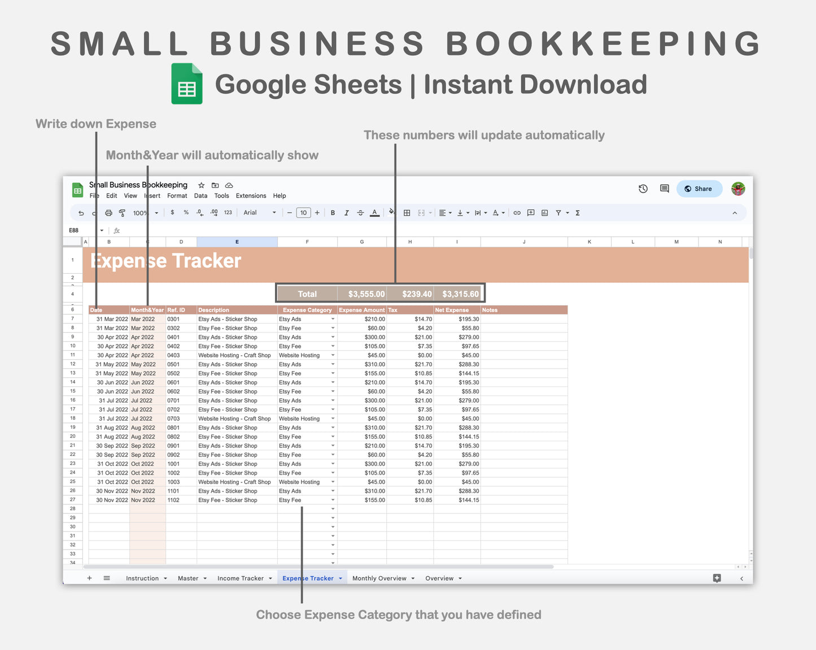816x650 pixels.
Task: Switch to the Income Tracker sheet tab
Action: [241, 578]
